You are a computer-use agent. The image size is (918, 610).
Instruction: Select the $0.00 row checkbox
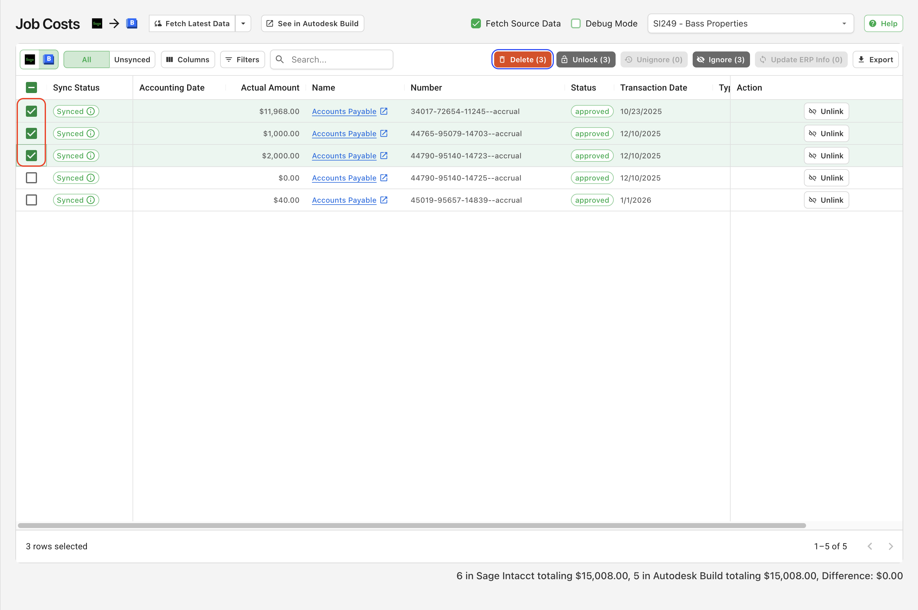[x=31, y=178]
